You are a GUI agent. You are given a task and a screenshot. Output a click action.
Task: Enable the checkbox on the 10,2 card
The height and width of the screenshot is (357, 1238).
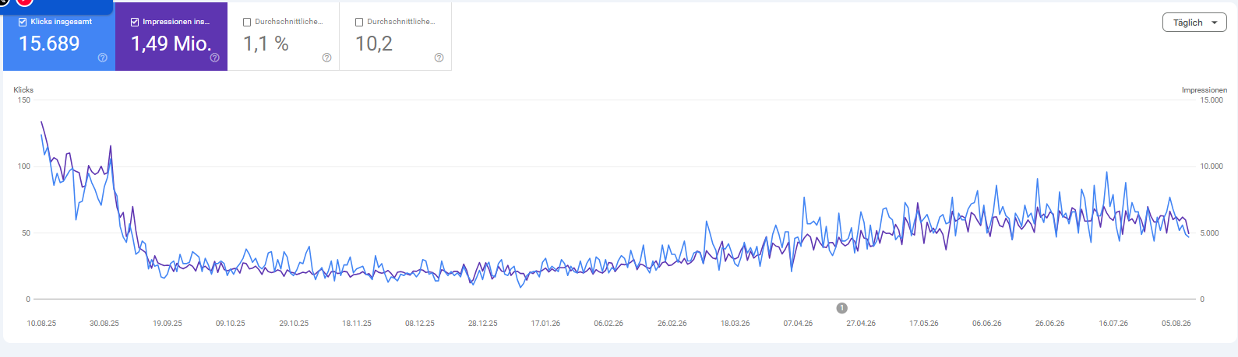[359, 23]
